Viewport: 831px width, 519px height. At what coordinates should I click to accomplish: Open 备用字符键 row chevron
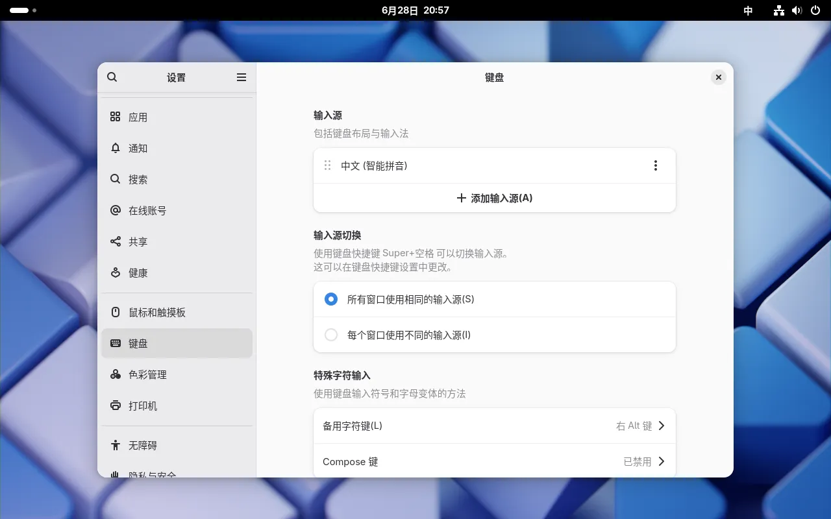pyautogui.click(x=662, y=426)
